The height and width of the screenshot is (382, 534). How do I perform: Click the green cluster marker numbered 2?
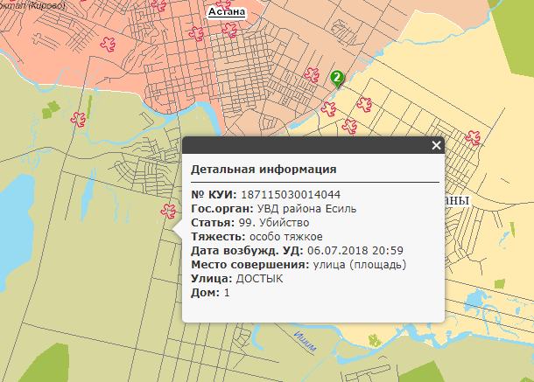[336, 79]
